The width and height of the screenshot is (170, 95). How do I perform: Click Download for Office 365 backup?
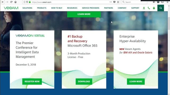(x=84, y=82)
